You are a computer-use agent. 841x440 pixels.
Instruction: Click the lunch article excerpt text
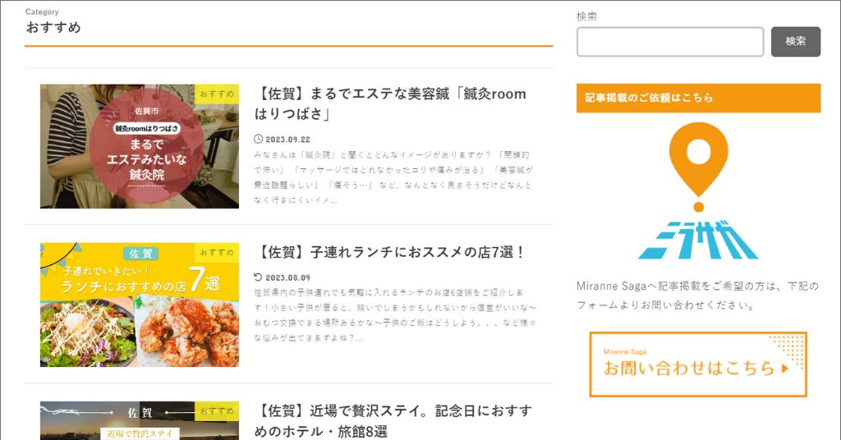pyautogui.click(x=395, y=315)
